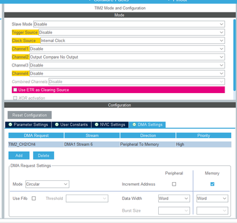Image resolution: width=237 pixels, height=223 pixels.
Task: Click the Mode section header bar
Action: pyautogui.click(x=120, y=15)
